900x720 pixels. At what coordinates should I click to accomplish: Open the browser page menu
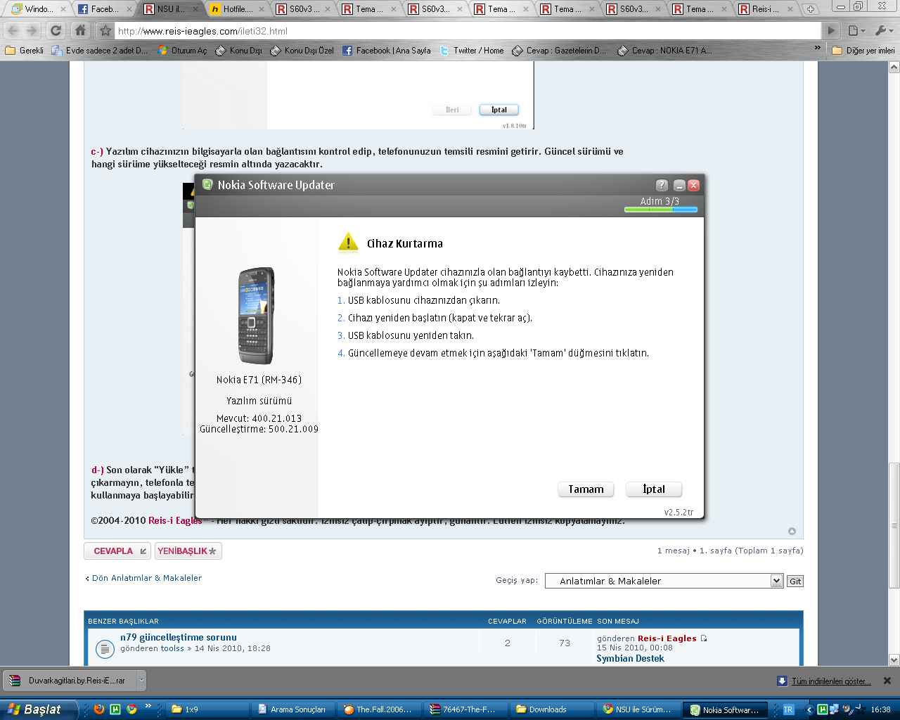click(x=856, y=31)
